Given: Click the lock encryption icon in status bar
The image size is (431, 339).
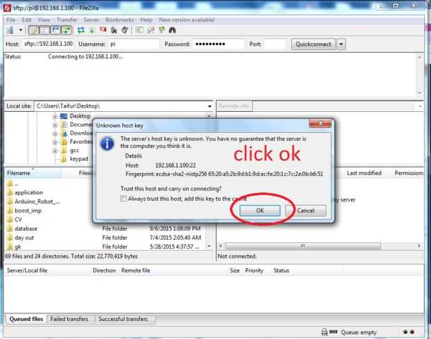Looking at the screenshot, I should (x=325, y=332).
